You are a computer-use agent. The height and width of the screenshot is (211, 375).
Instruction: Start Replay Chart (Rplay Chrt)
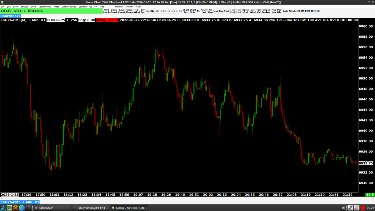pos(245,11)
